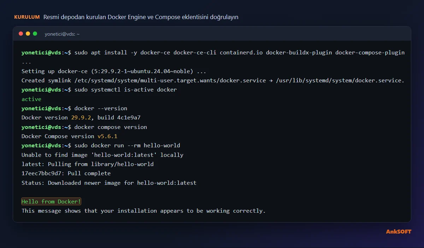Screen dimensions: 424x248
Task: Click the 'sudo apt install -y docker-ce' command line
Action: pos(213,53)
